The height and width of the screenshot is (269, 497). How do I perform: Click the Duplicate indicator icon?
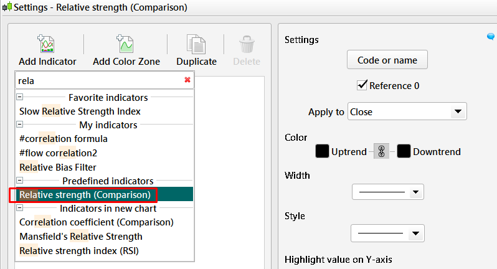(x=196, y=44)
